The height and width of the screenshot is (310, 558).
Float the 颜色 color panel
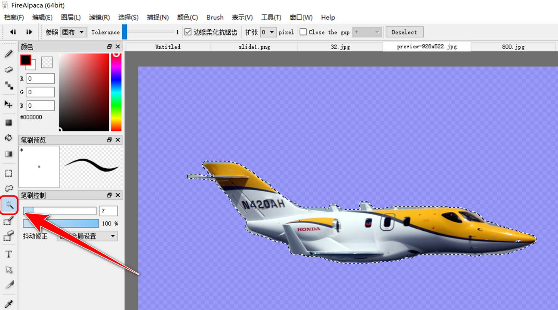(x=109, y=46)
